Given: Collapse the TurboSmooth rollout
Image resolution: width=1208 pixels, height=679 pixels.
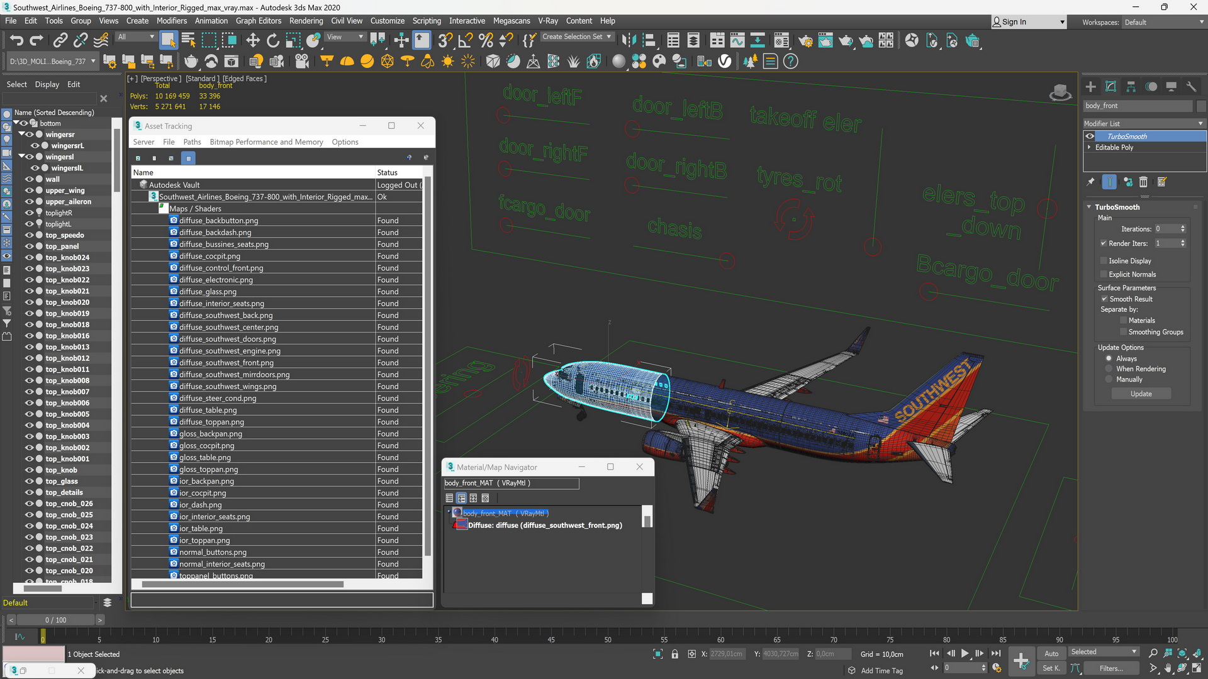Looking at the screenshot, I should tap(1089, 207).
